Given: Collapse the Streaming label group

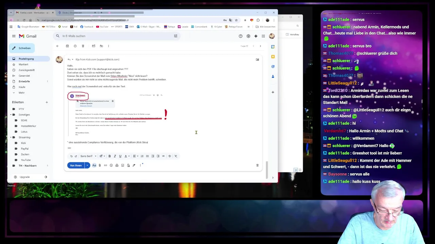Looking at the screenshot, I should 11,137.
